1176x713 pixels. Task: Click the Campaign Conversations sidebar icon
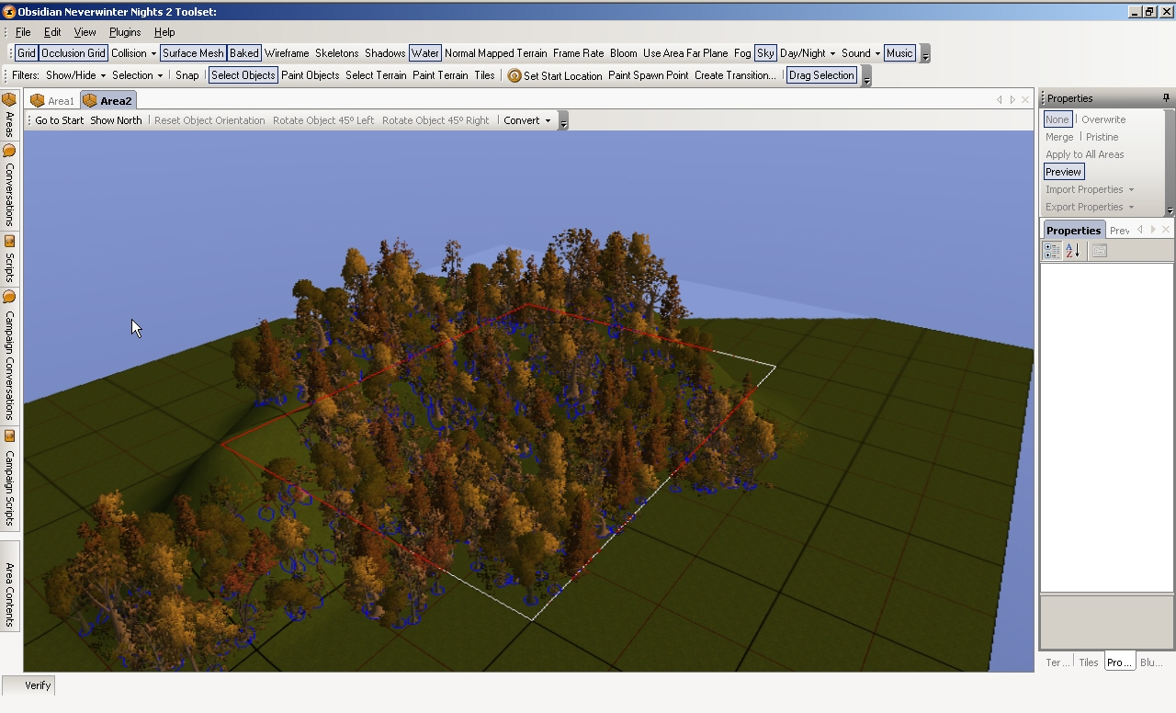pos(9,297)
